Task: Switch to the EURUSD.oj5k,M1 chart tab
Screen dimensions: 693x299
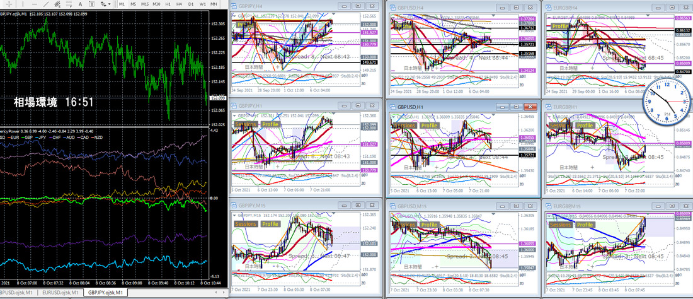Action: click(60, 293)
